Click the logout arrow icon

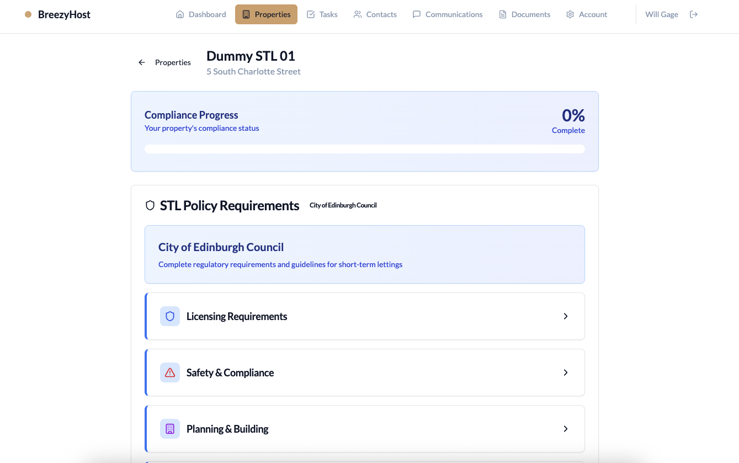click(x=694, y=14)
